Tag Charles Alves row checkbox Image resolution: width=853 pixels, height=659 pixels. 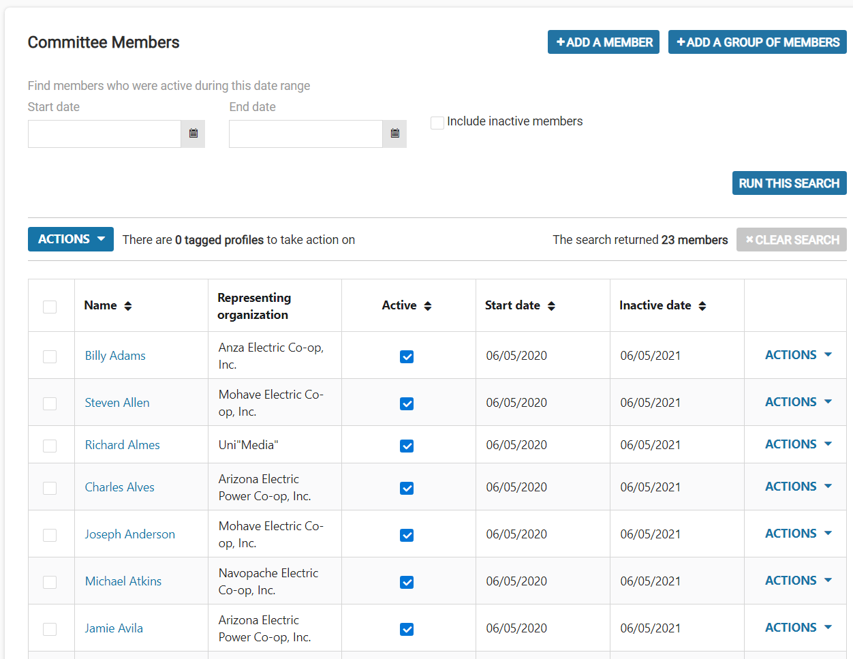(50, 488)
